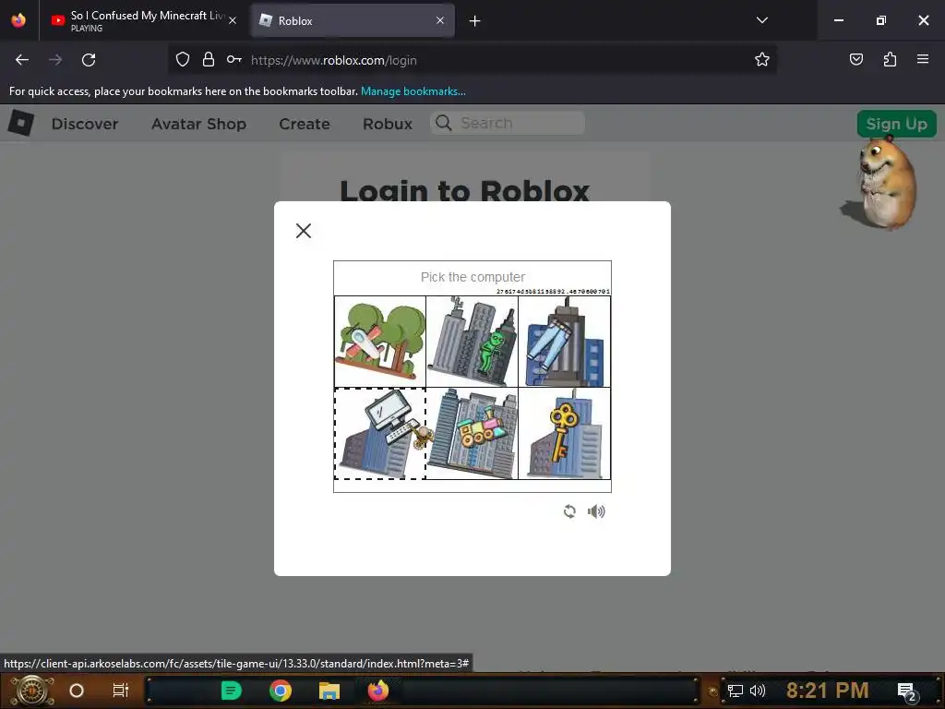Click the Roblox logo
The image size is (945, 709).
(21, 123)
